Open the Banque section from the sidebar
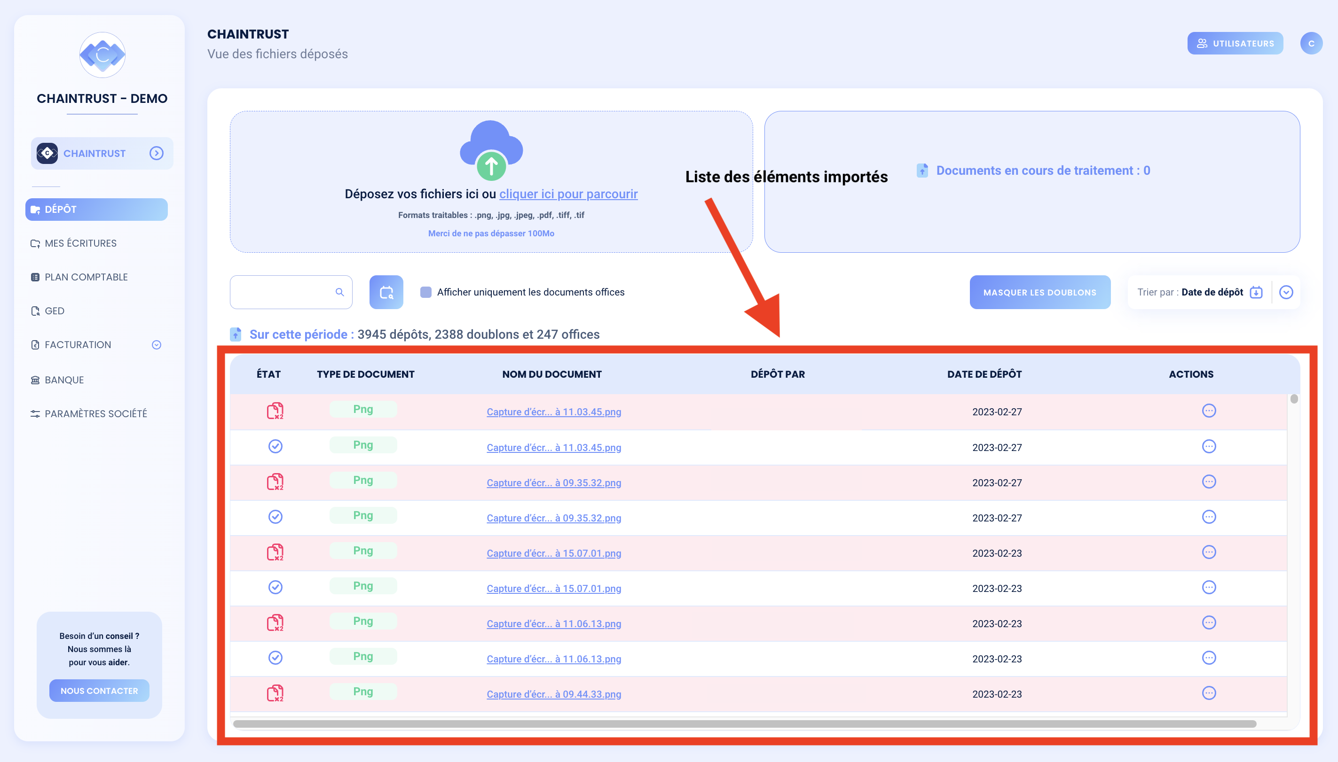Screen dimensions: 1338x762 coord(35,380)
